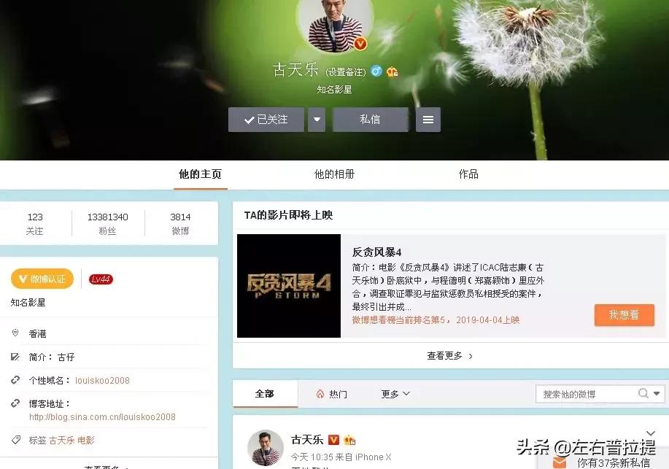Click the hamburger menu icon beside 私信

(x=428, y=118)
